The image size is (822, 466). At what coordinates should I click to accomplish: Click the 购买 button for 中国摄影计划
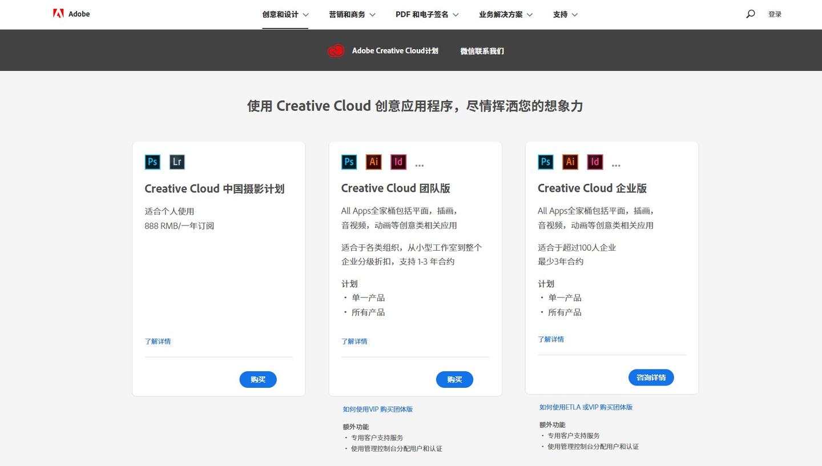click(258, 379)
